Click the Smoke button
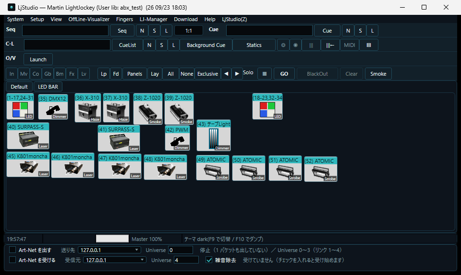461x275 pixels. [378, 74]
